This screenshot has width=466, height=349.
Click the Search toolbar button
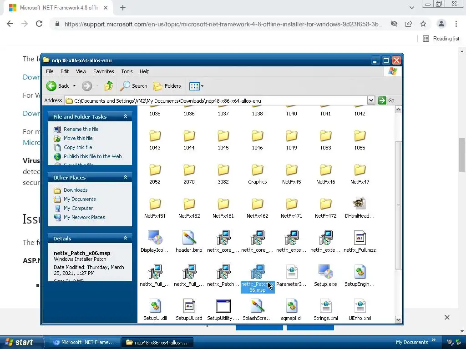(x=133, y=86)
